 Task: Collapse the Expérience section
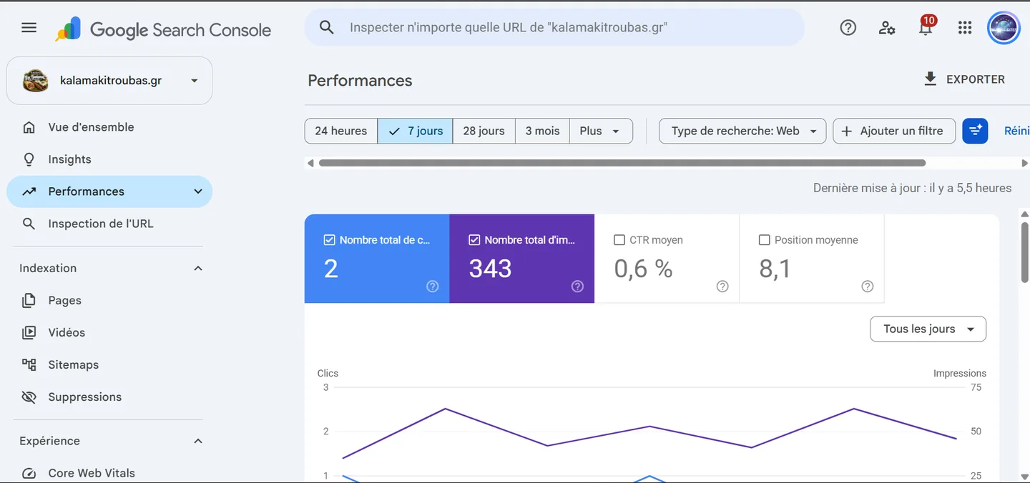(x=198, y=441)
